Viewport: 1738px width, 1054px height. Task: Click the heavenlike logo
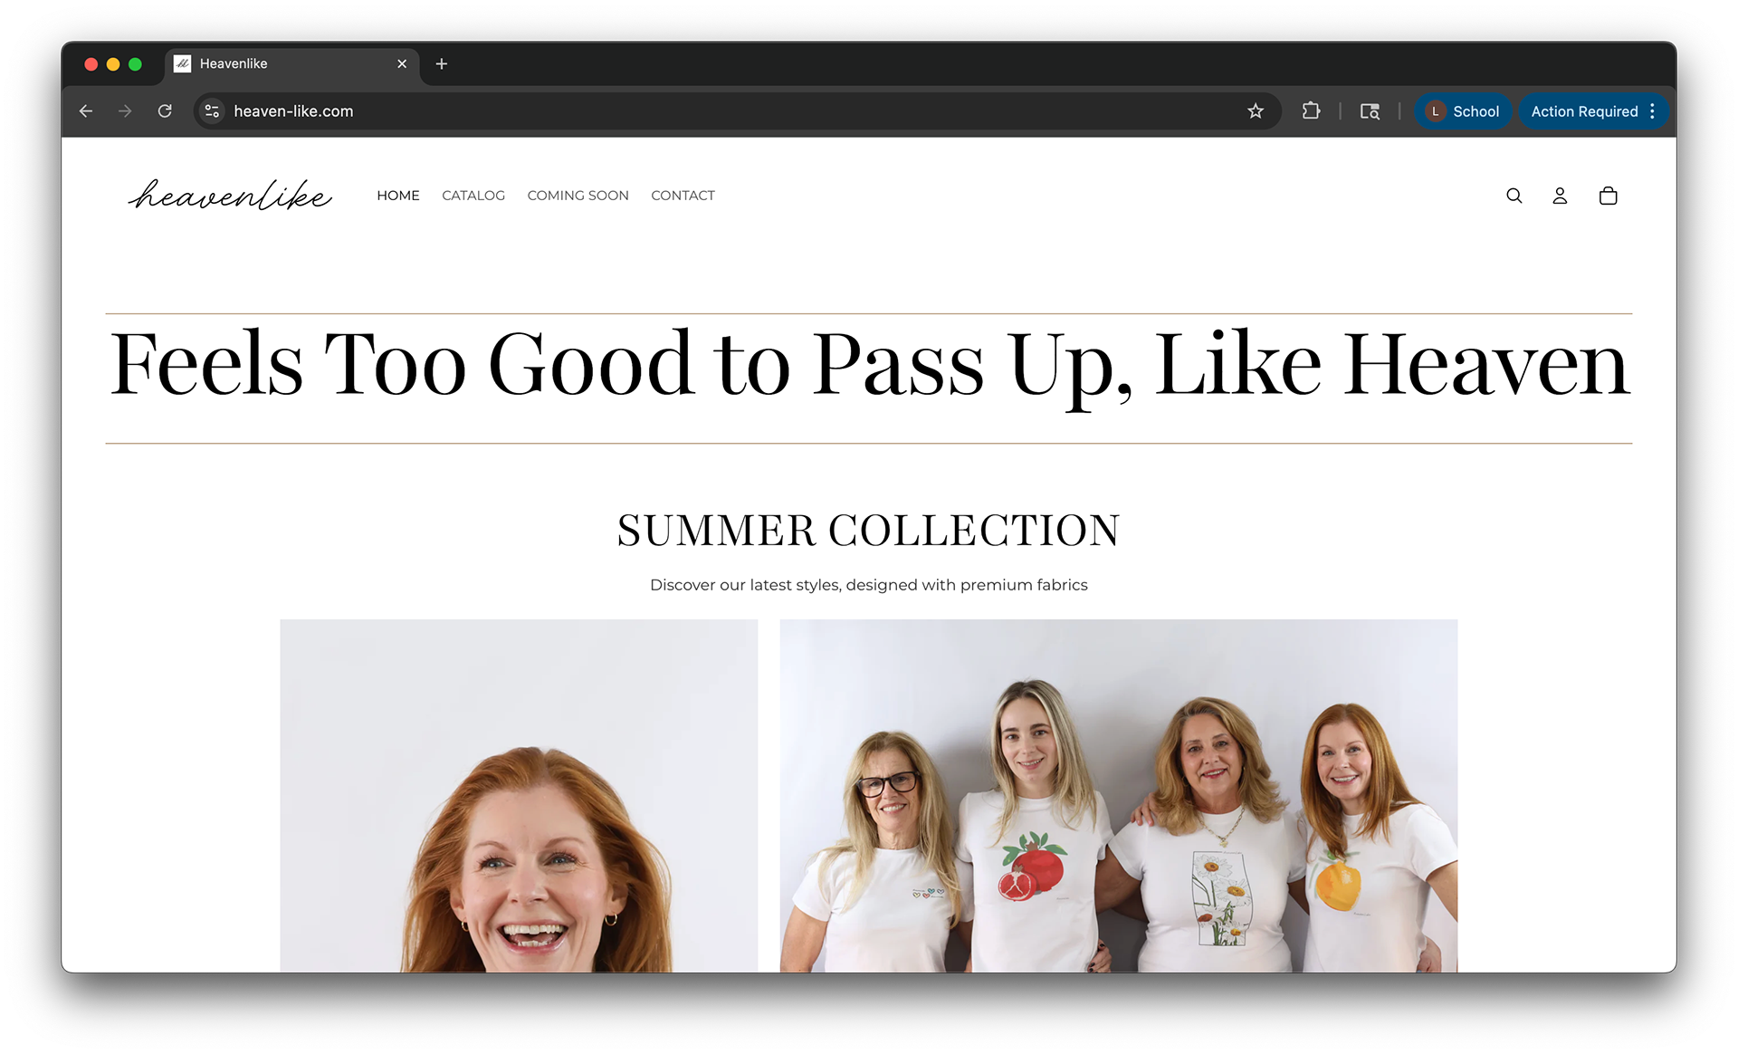(x=230, y=196)
